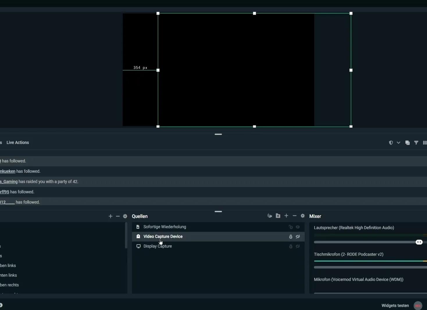Click the filter funnel icon for events
427x310 pixels.
click(416, 143)
